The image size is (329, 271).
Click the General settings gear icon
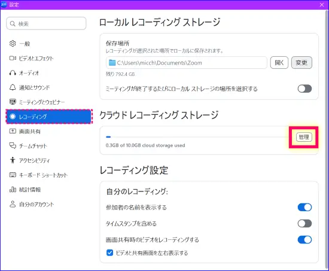[13, 44]
